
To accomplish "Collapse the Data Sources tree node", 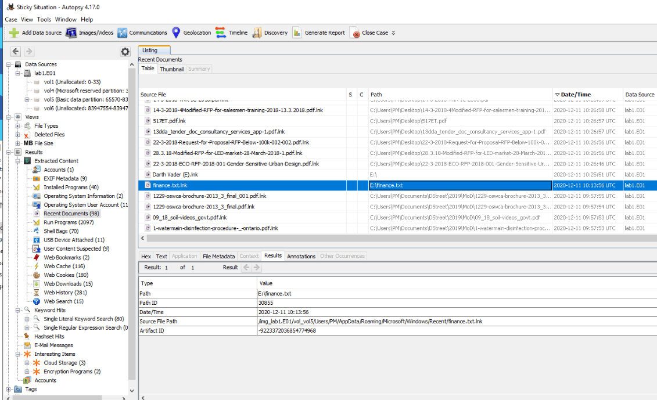I will point(8,64).
